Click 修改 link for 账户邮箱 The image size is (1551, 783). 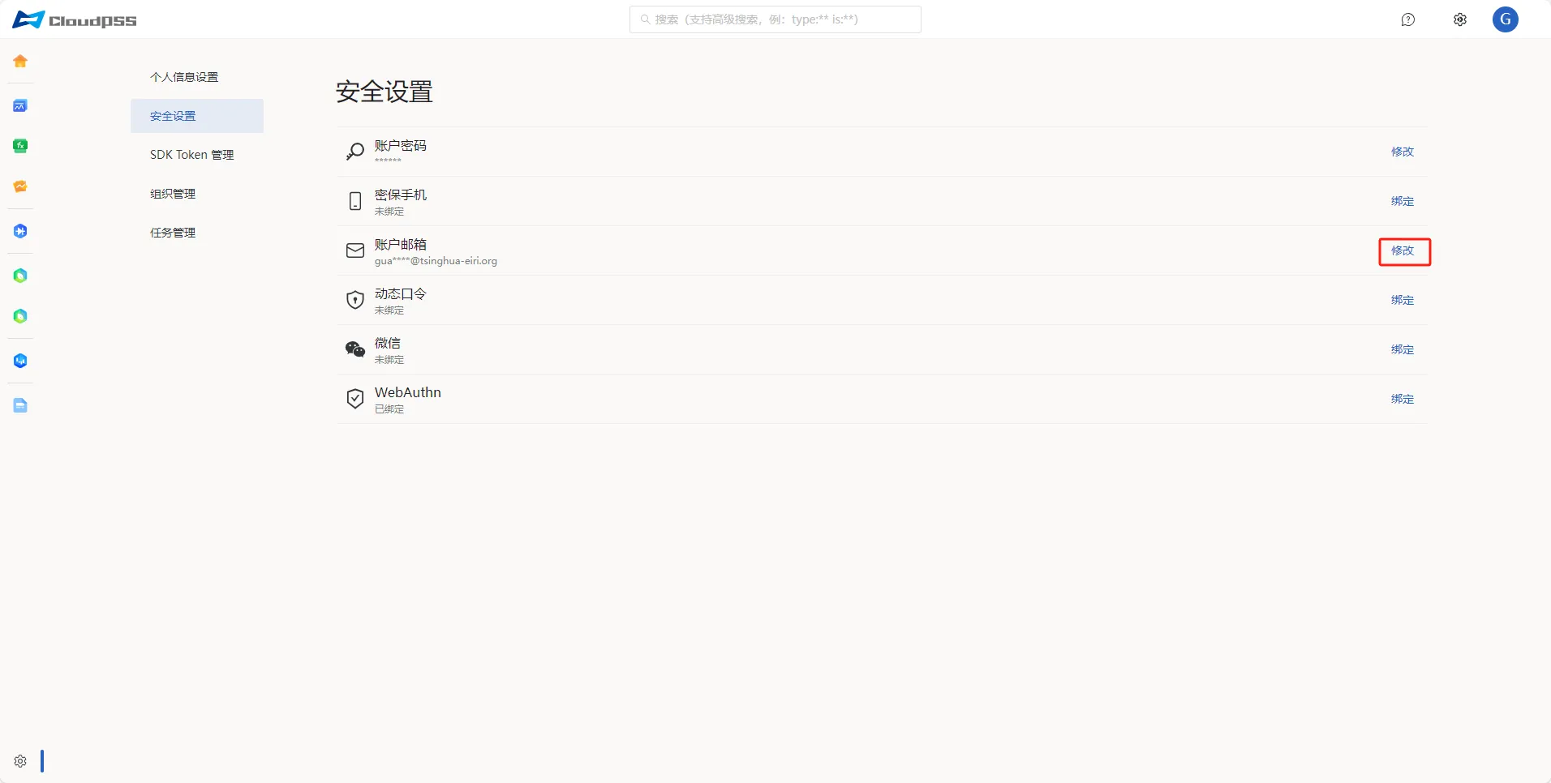point(1403,250)
